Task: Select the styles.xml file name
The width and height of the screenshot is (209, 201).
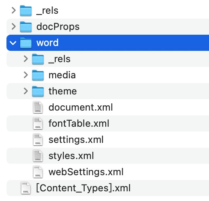Action: coord(71,156)
